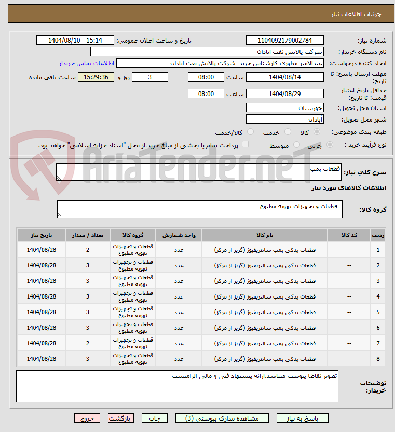
Task: Click the نام کالا column header
Action: pyautogui.click(x=265, y=235)
